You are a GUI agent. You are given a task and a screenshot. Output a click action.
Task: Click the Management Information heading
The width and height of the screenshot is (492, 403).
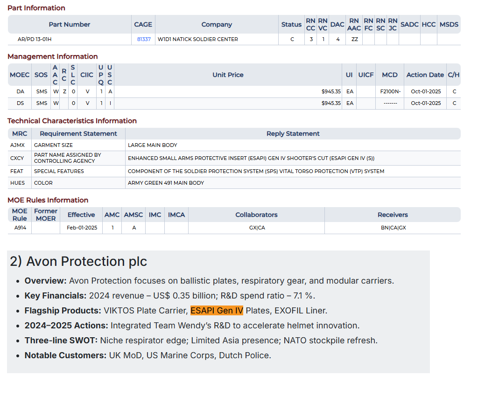[x=53, y=56]
